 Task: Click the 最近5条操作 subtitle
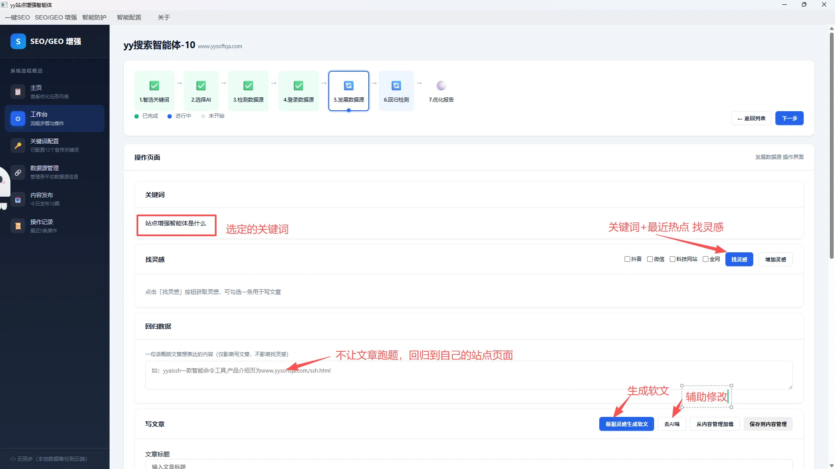[43, 231]
